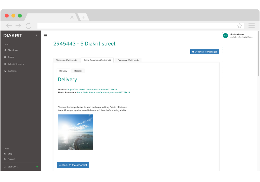The width and height of the screenshot is (260, 182).
Task: Click the DIAKRIT logo
Action: point(13,36)
